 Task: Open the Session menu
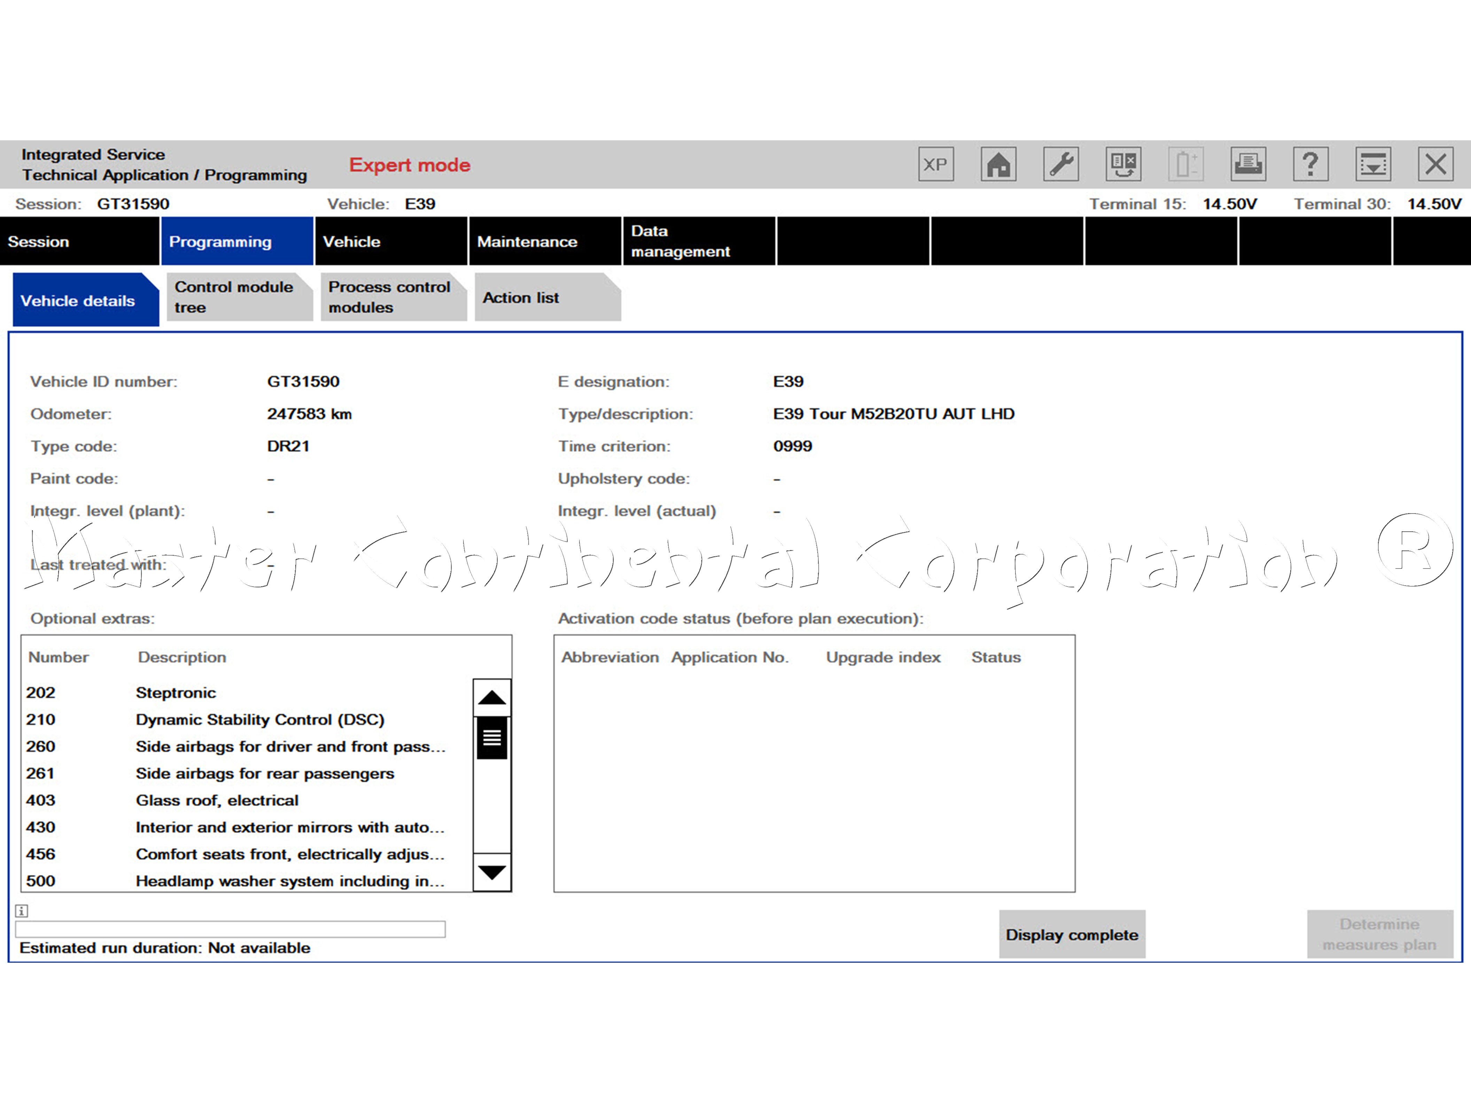(79, 241)
